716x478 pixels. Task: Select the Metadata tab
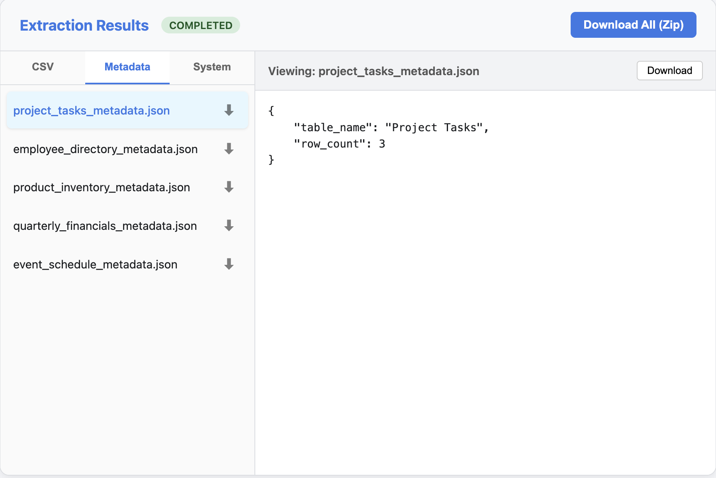[127, 67]
